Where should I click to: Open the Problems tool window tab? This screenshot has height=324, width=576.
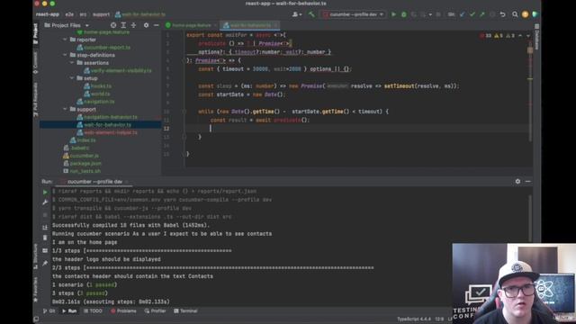coord(123,311)
